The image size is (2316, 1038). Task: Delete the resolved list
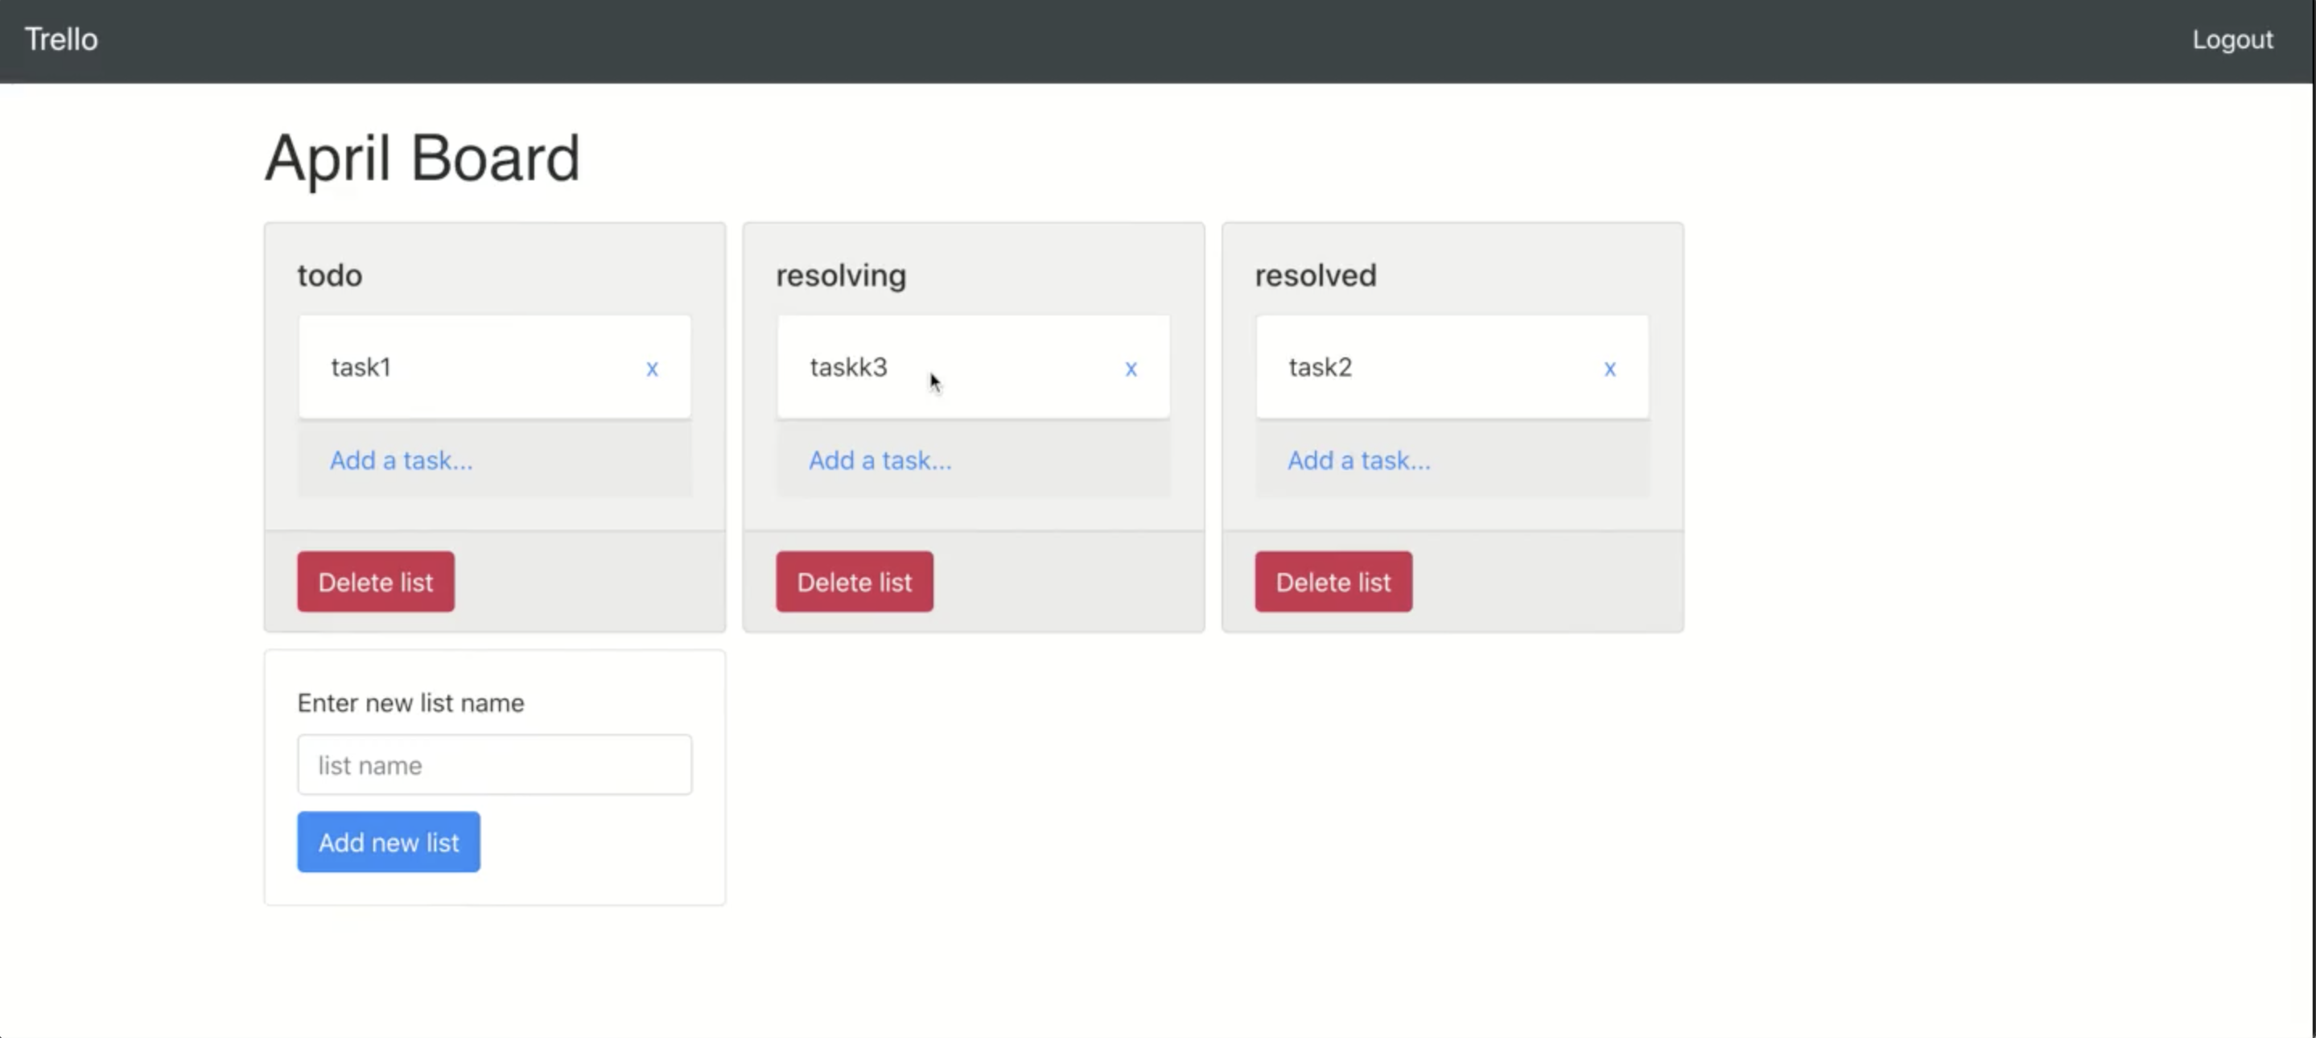1333,582
